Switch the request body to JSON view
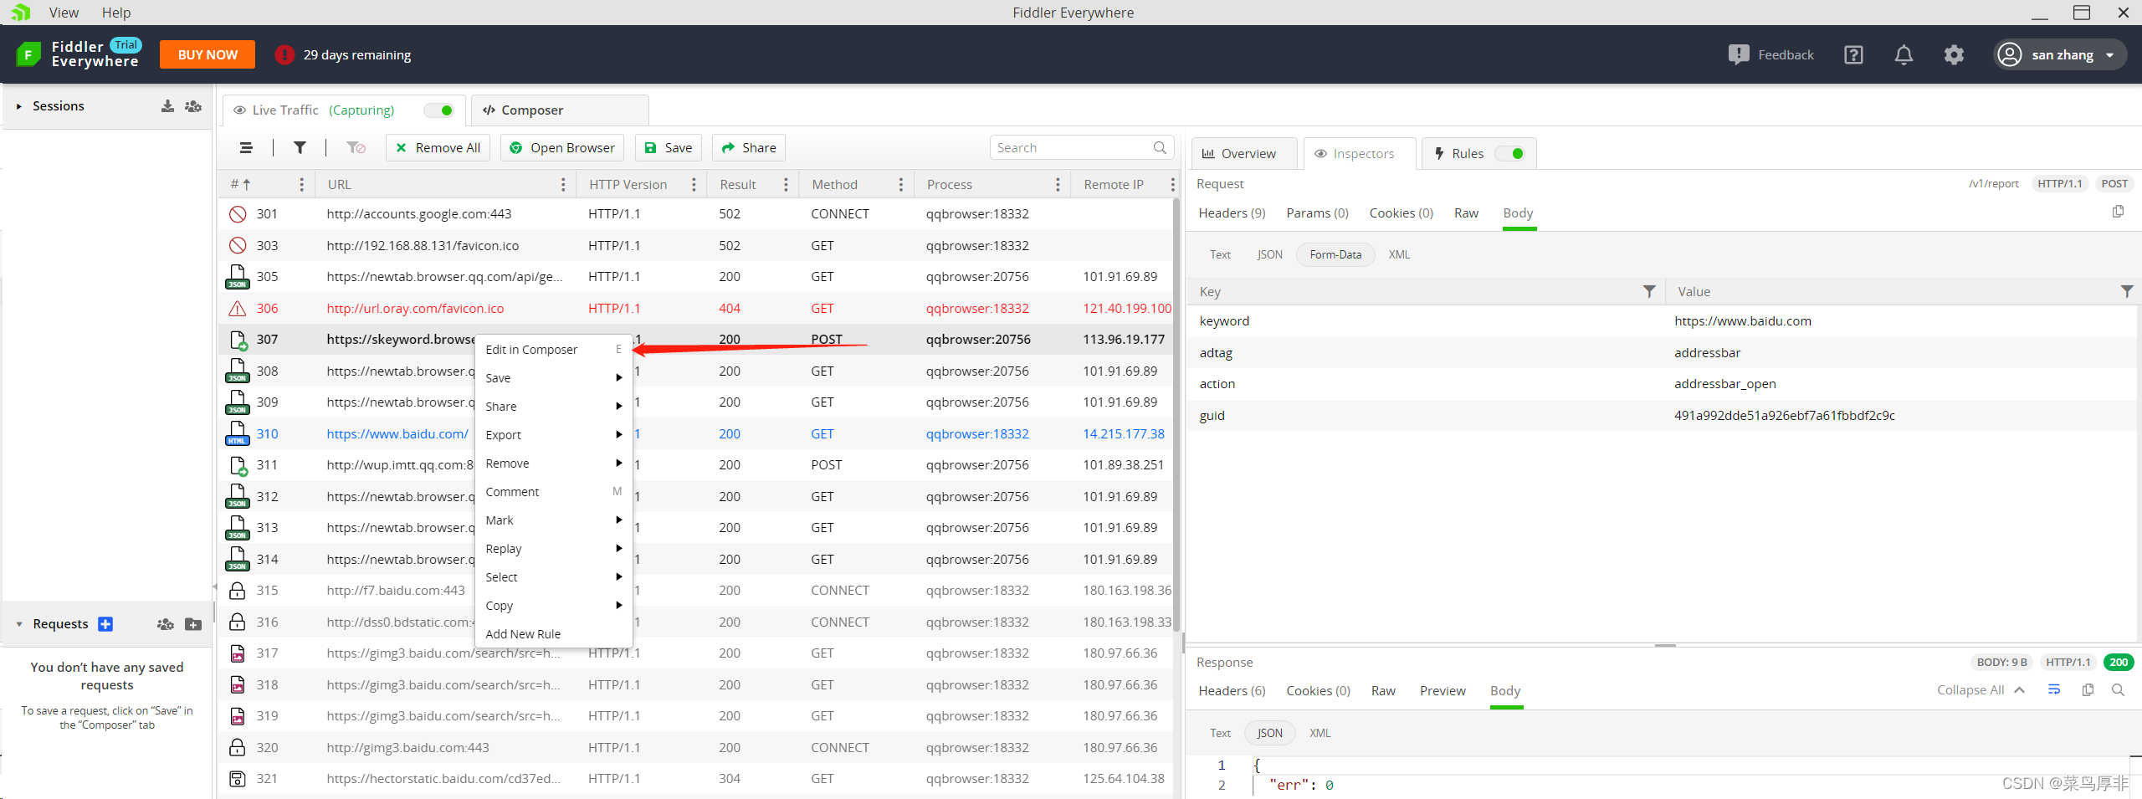This screenshot has width=2142, height=799. (1269, 254)
